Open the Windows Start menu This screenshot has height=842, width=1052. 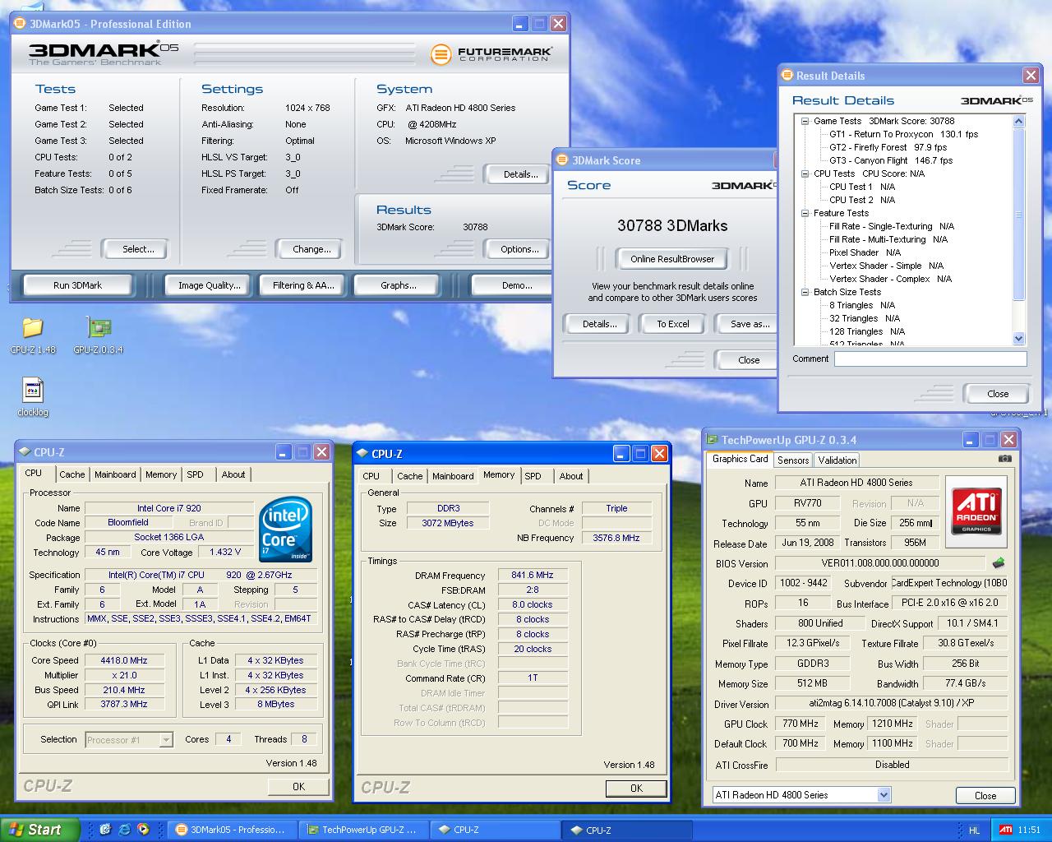point(39,830)
